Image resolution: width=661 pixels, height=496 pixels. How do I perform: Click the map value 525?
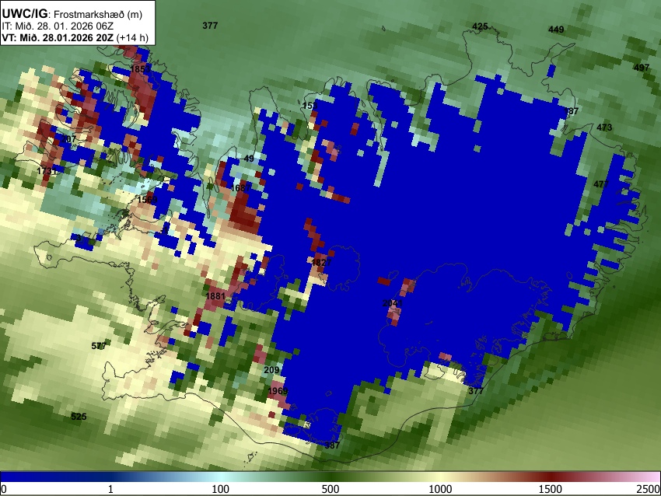pyautogui.click(x=79, y=417)
